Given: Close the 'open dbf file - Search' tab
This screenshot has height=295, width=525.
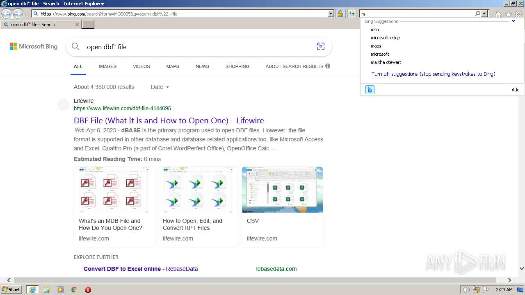Looking at the screenshot, I should click(77, 25).
